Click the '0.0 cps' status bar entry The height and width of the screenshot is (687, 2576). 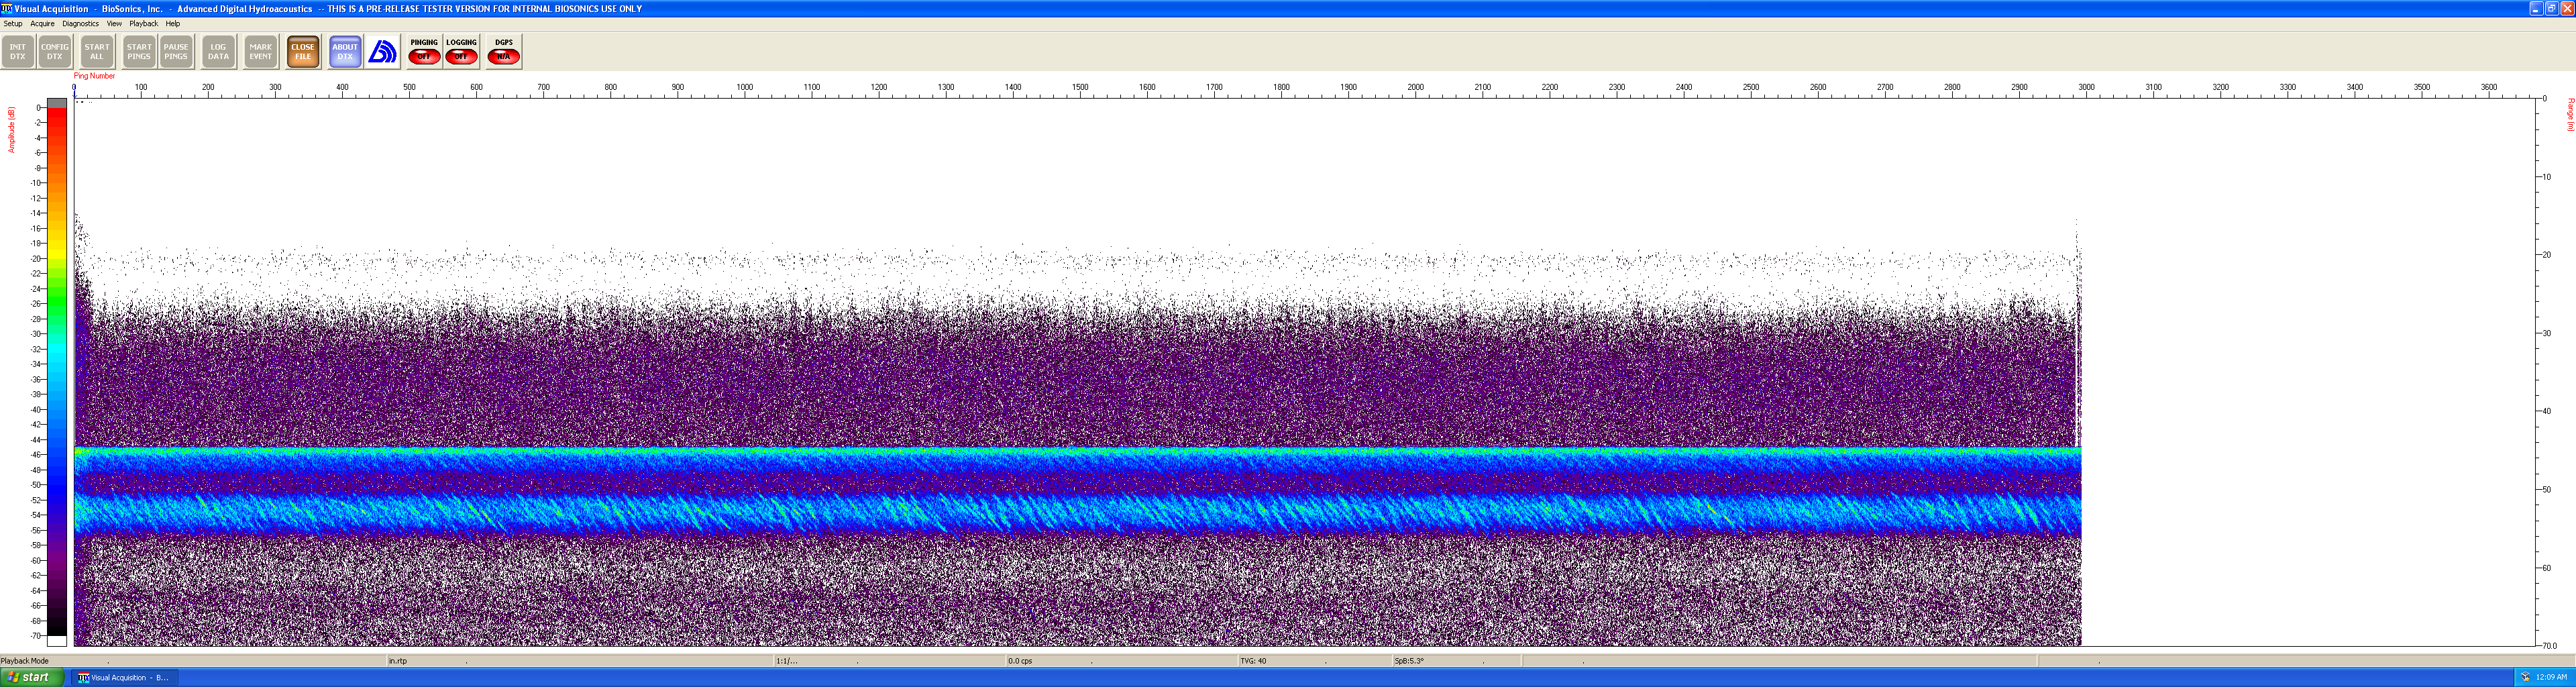(x=1020, y=661)
